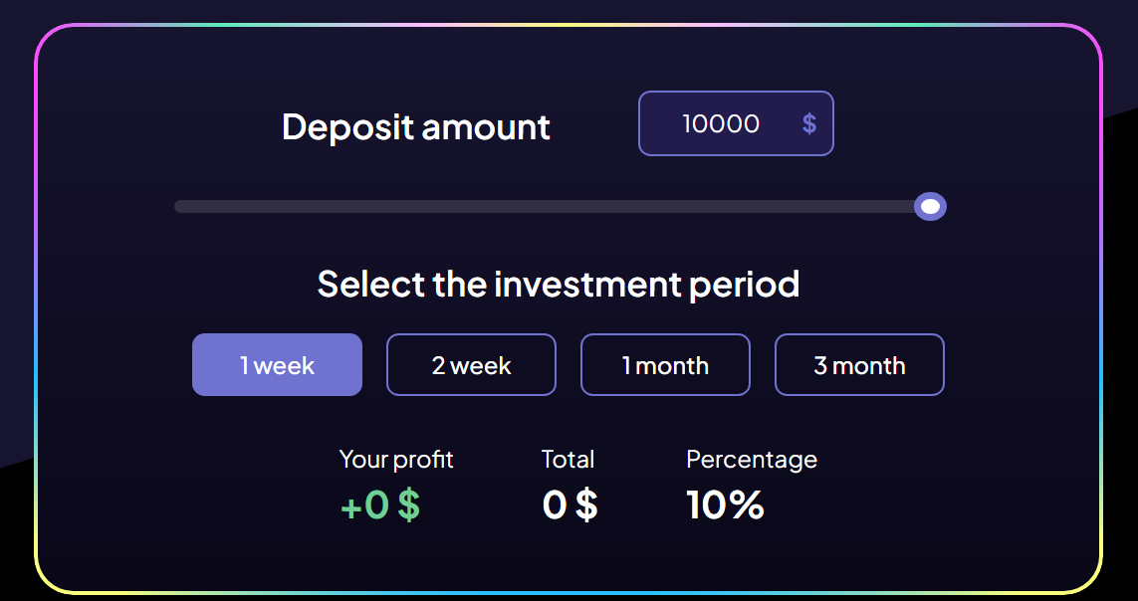The width and height of the screenshot is (1138, 601).
Task: Click the "Select the investment period" heading
Action: tap(559, 285)
